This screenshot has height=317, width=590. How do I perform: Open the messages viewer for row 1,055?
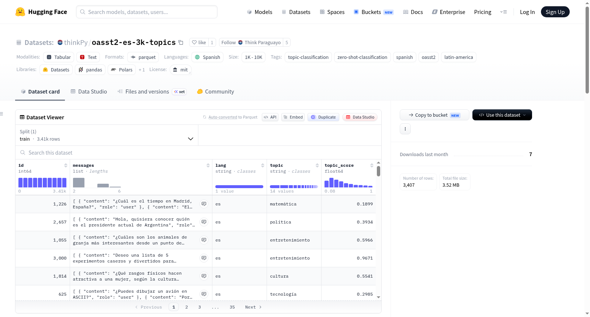[204, 240]
